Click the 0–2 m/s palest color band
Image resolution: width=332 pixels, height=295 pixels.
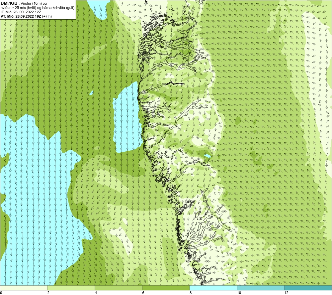(x=24, y=288)
